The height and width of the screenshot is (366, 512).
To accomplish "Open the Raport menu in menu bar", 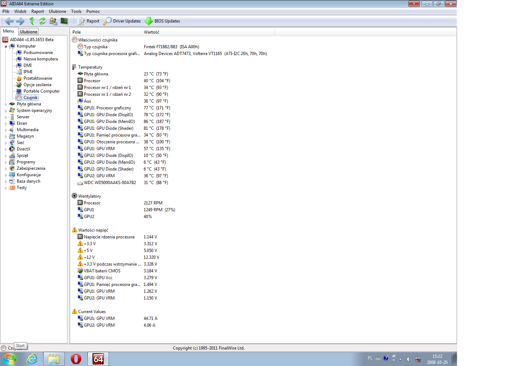I will pyautogui.click(x=37, y=11).
